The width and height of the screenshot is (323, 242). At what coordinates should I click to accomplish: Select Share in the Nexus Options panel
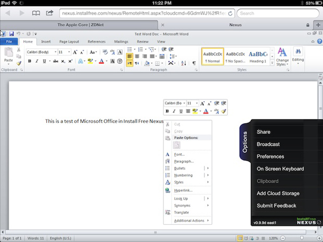(263, 132)
